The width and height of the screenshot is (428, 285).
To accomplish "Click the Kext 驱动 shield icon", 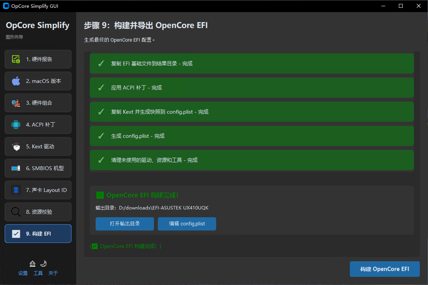I will (16, 147).
